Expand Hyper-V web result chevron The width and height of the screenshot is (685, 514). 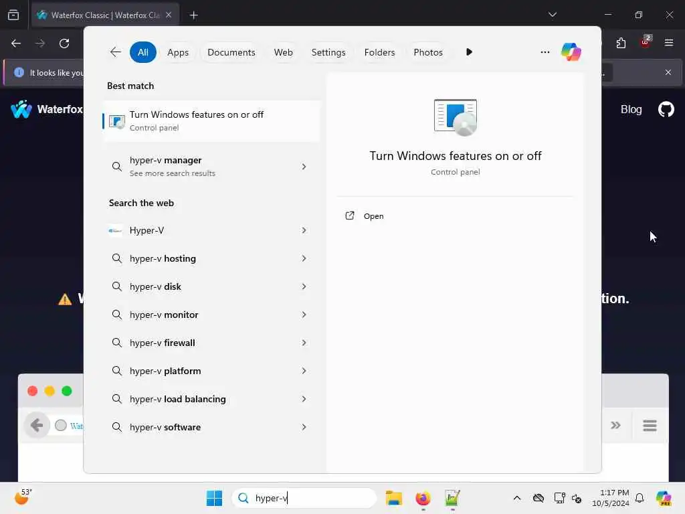(x=304, y=230)
